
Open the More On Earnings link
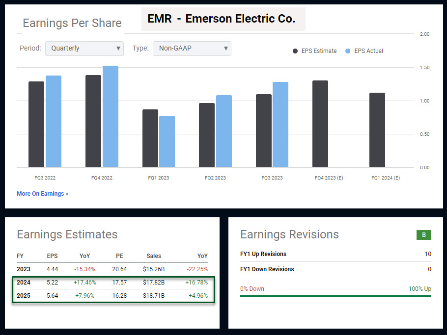(x=42, y=194)
